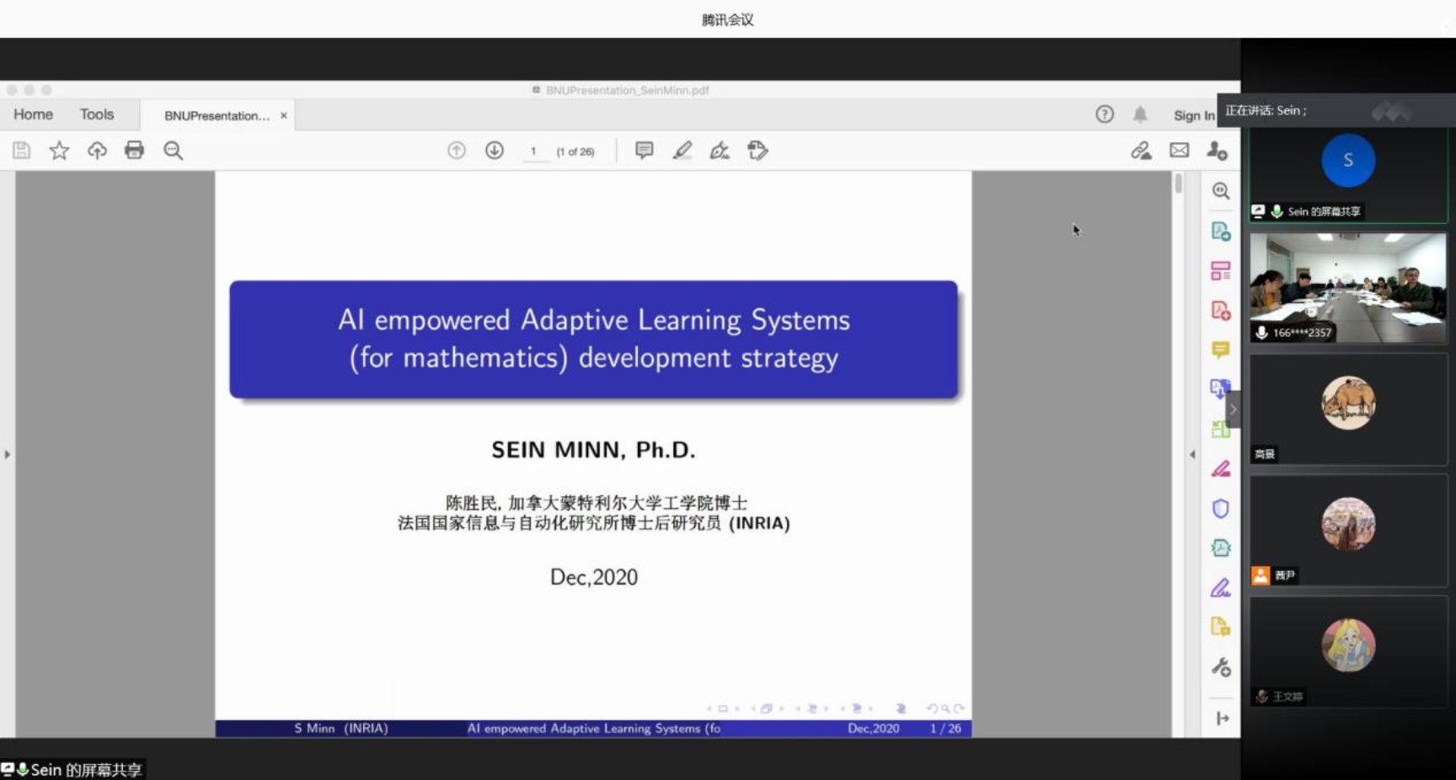Click the zoom out magnifier icon
The width and height of the screenshot is (1456, 780).
[173, 150]
